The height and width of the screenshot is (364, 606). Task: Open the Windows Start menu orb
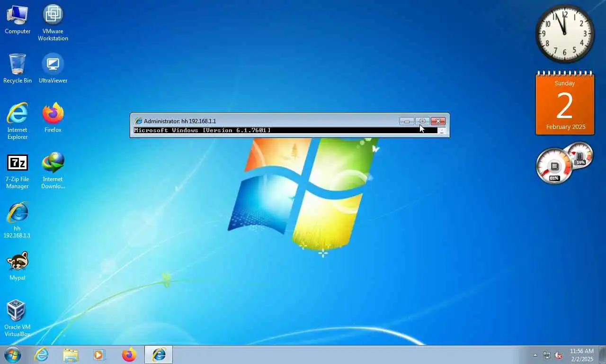12,355
